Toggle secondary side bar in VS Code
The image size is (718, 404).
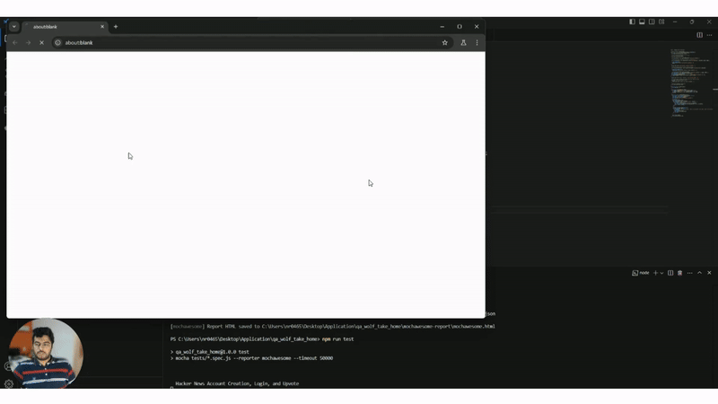click(x=652, y=22)
